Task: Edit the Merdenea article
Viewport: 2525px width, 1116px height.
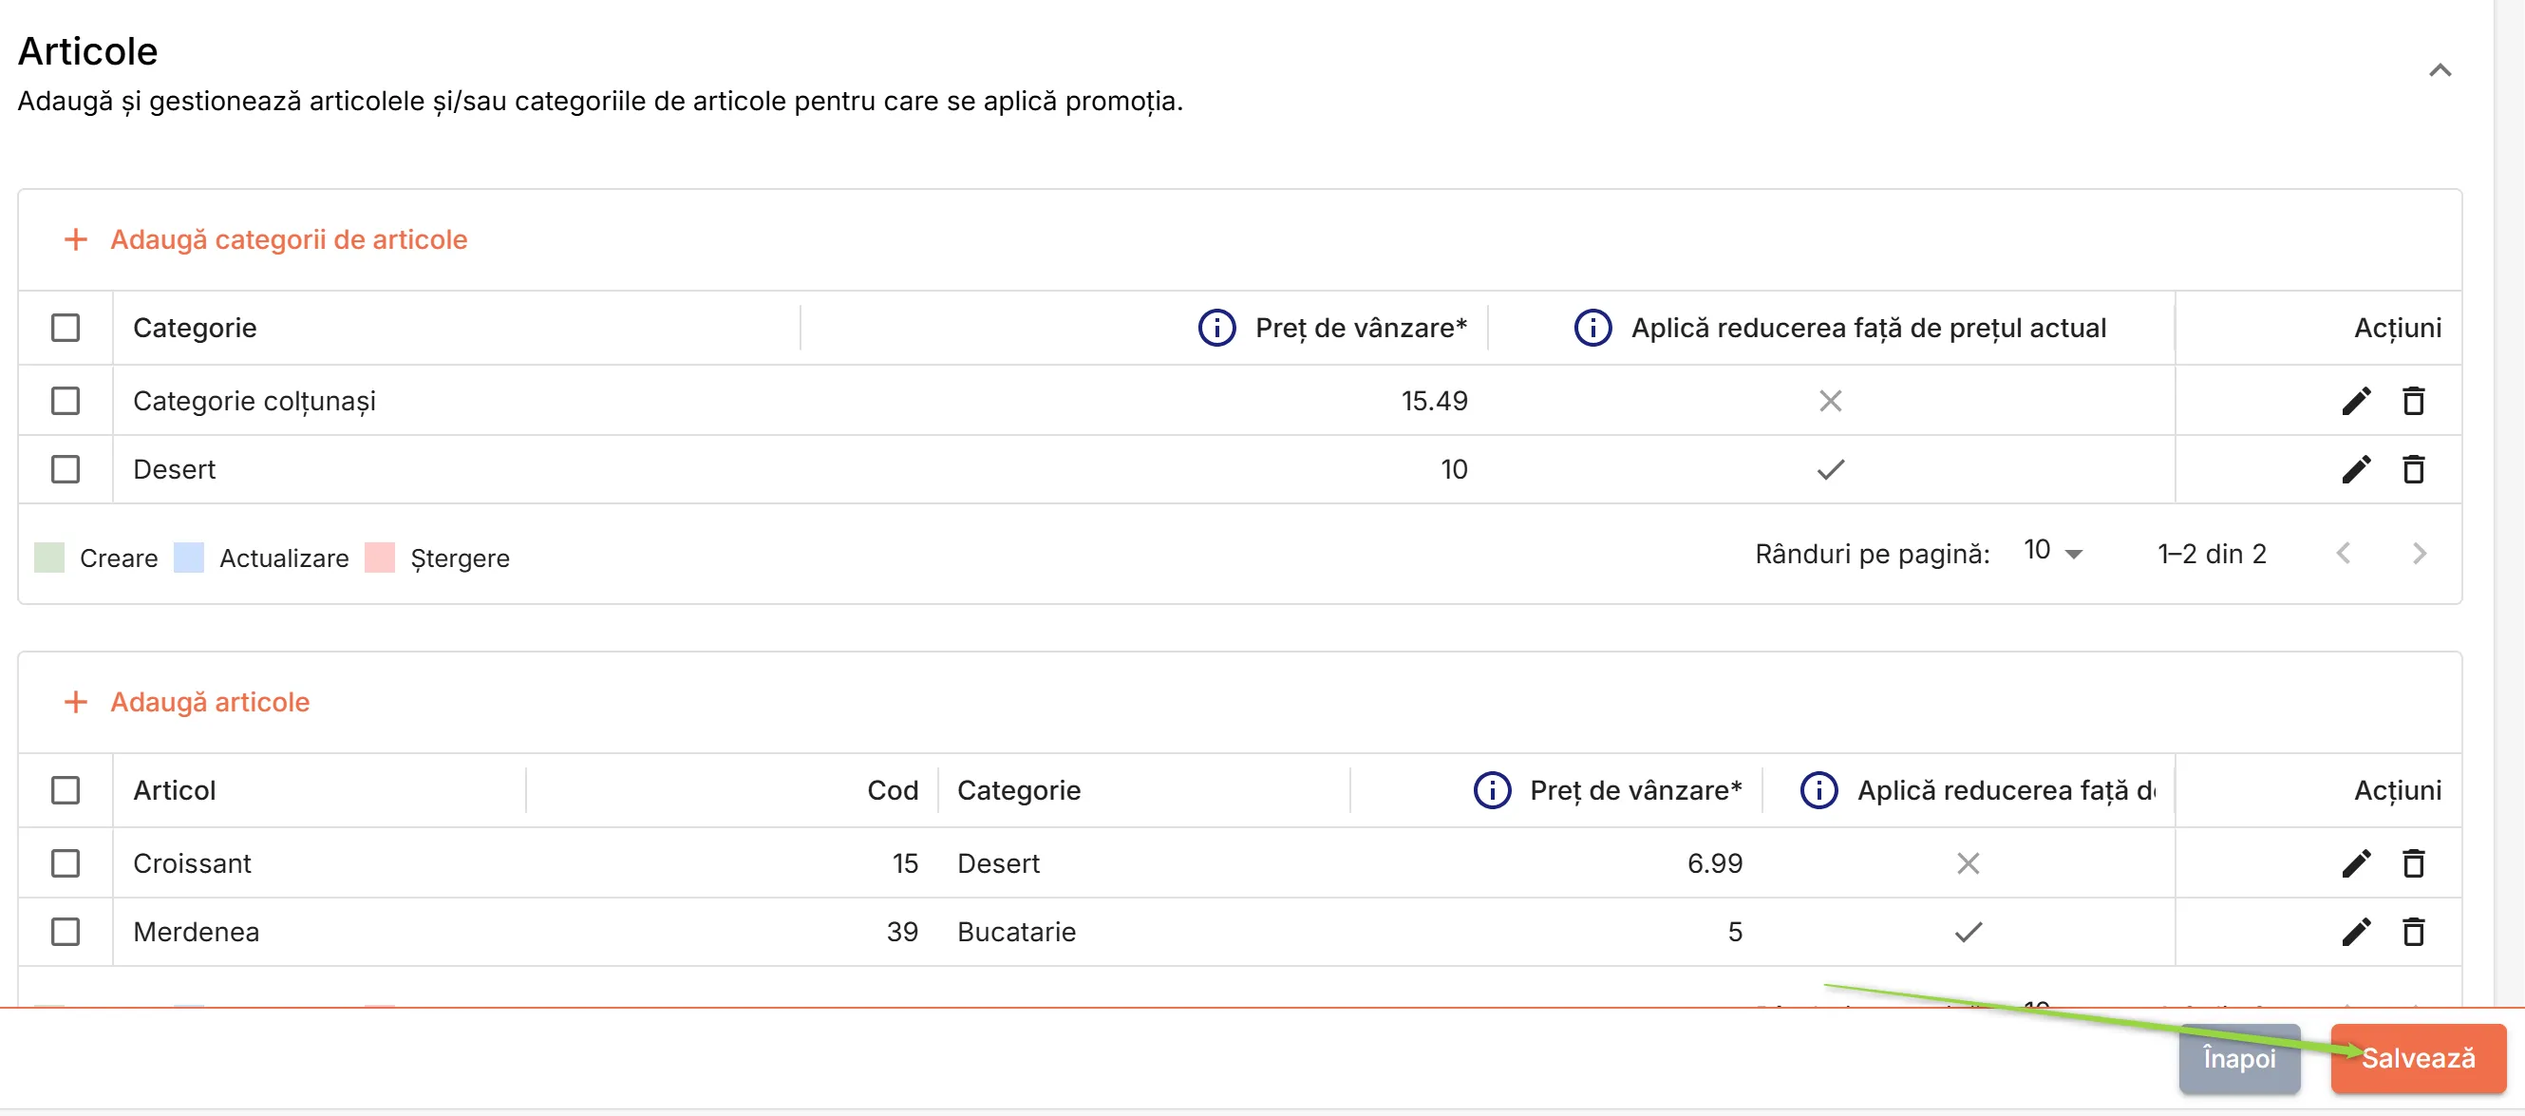Action: tap(2355, 933)
